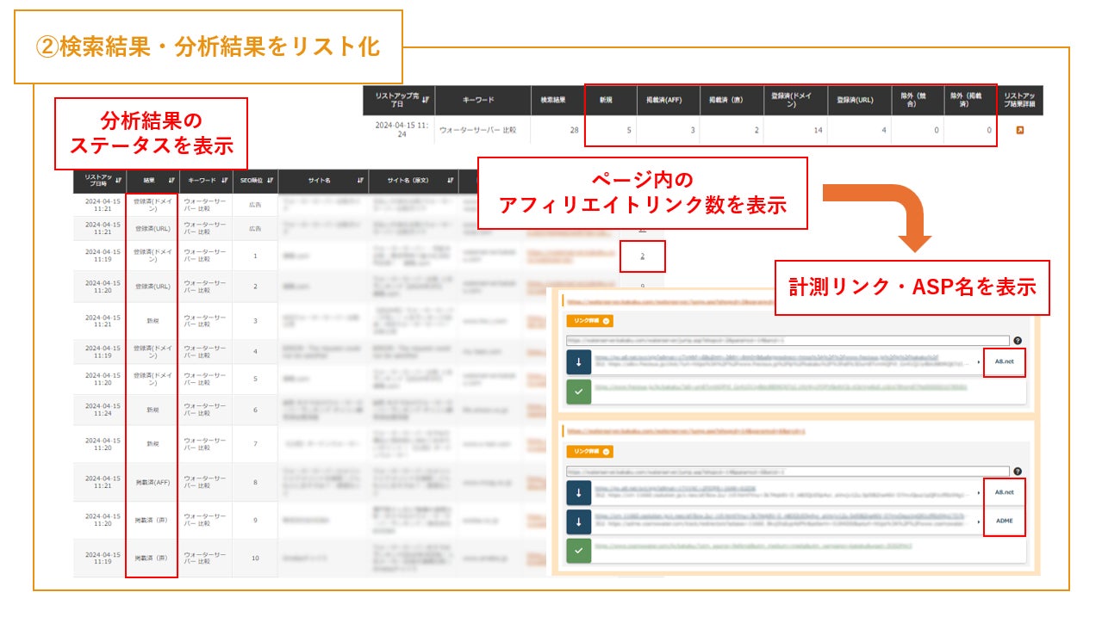
Task: Click the SEO rank value 10 in the last row
Action: pos(255,558)
